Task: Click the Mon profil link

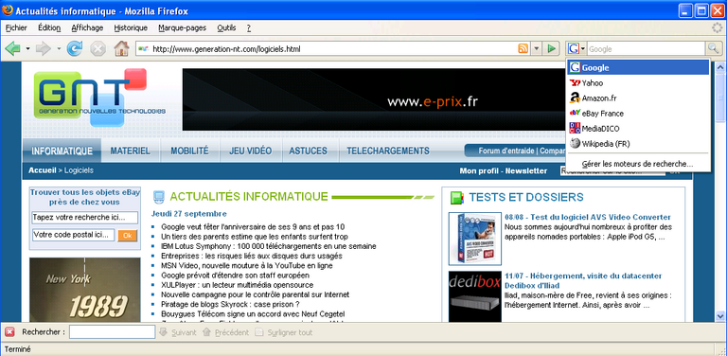Action: tap(479, 170)
